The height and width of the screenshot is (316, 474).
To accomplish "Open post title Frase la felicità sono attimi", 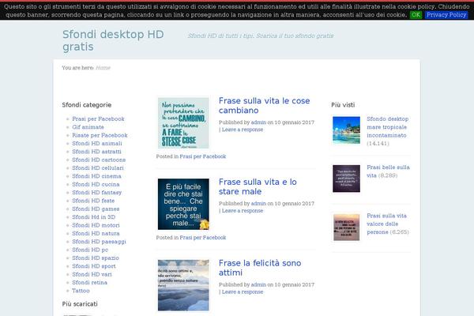I will (260, 267).
